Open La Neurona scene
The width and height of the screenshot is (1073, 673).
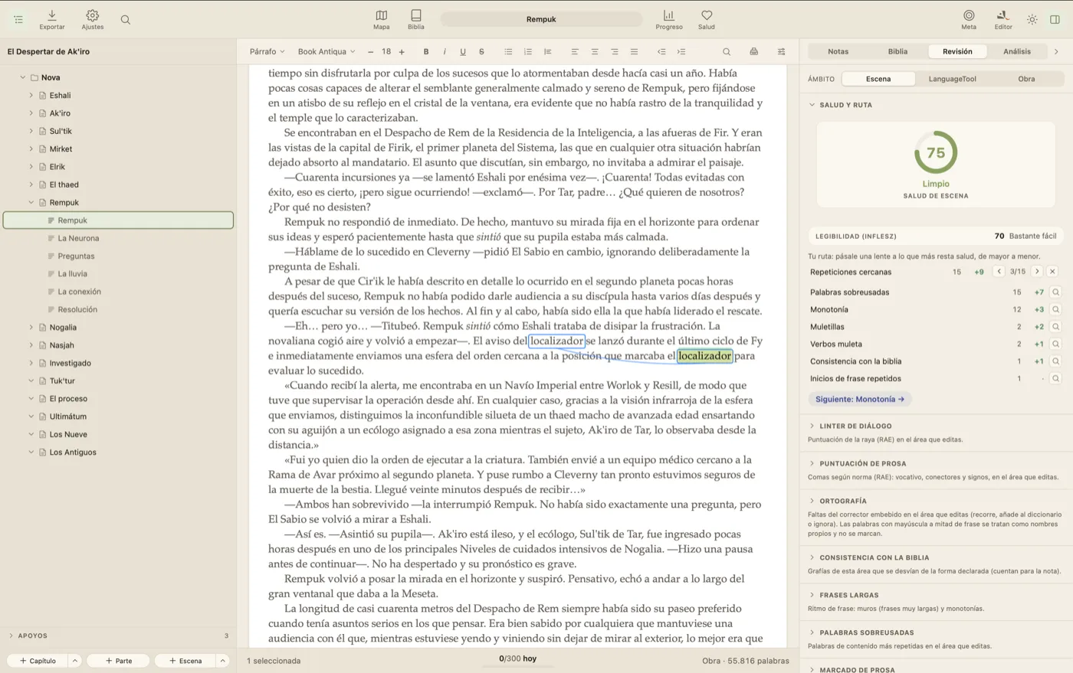coord(78,238)
